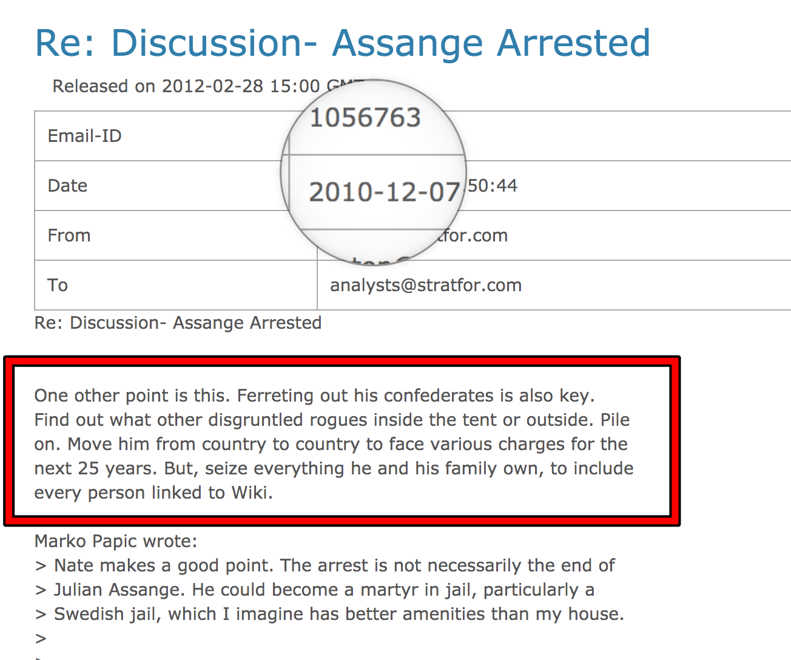Click the '50:44' time text in Date row
The width and height of the screenshot is (791, 660).
click(493, 186)
